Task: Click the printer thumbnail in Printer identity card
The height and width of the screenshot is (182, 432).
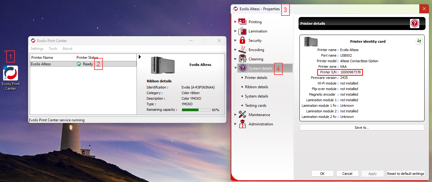Action: pos(311,41)
